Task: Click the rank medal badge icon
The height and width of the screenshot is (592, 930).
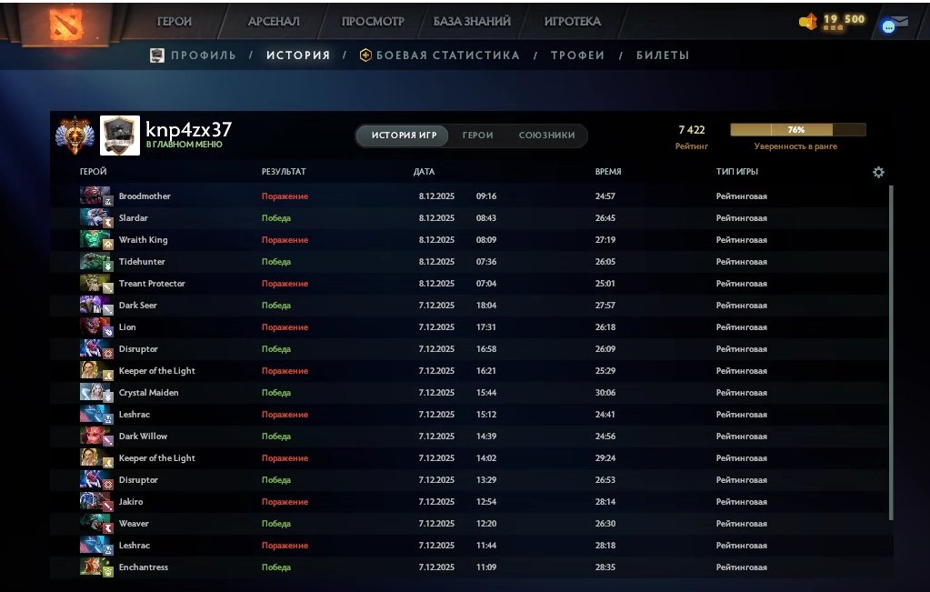Action: (73, 135)
